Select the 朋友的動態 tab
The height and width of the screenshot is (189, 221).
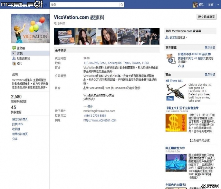coord(23,59)
